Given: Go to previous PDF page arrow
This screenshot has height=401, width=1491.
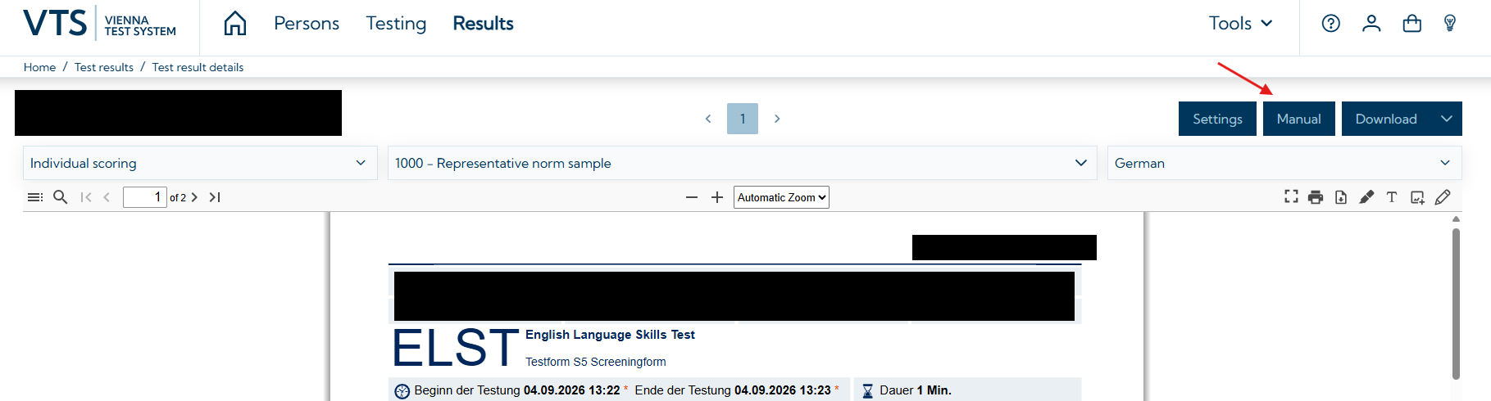Looking at the screenshot, I should (x=107, y=197).
